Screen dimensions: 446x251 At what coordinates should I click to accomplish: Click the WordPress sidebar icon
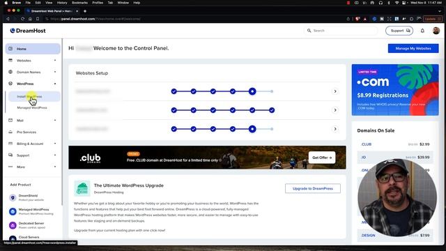(10, 84)
